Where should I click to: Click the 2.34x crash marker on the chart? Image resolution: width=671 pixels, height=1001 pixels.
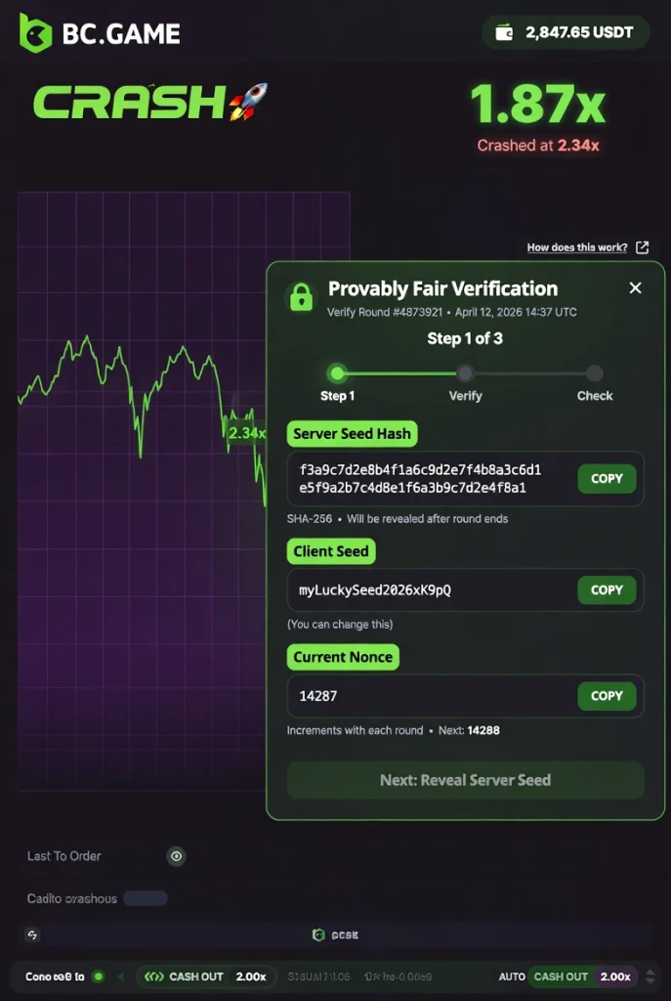[x=245, y=433]
